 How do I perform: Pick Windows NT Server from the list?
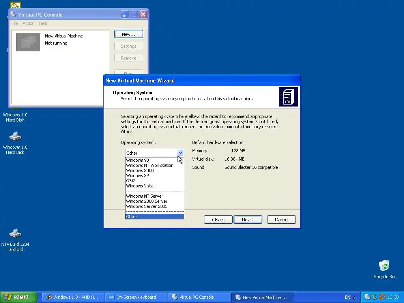click(154, 196)
